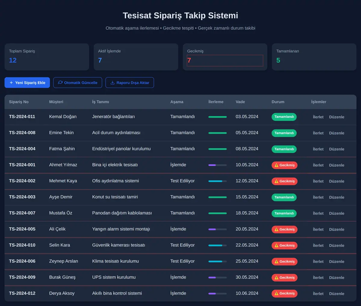Click Düzenle for order TS-2024-006
Viewport: 361px width, 306px height.
(x=337, y=262)
